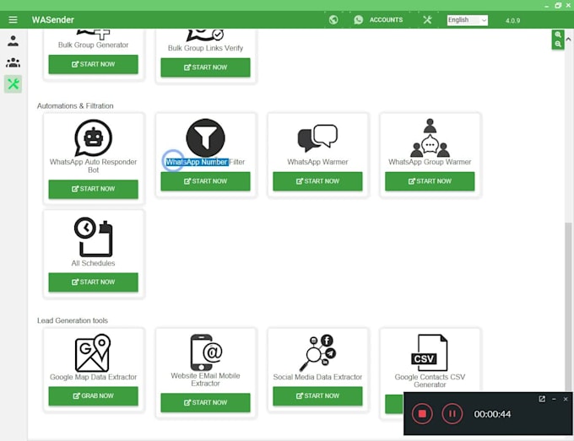Start Social Media Data Extractor
Viewport: 574px width, 441px height.
click(x=317, y=396)
